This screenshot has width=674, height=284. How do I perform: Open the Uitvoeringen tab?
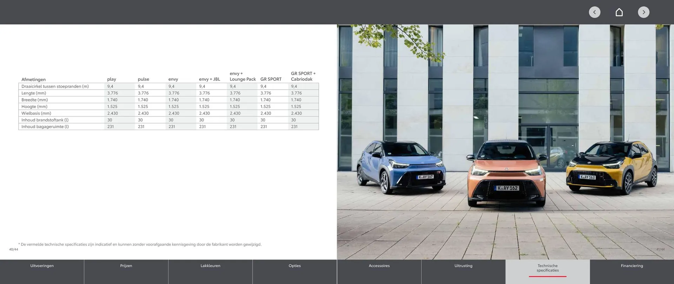42,271
